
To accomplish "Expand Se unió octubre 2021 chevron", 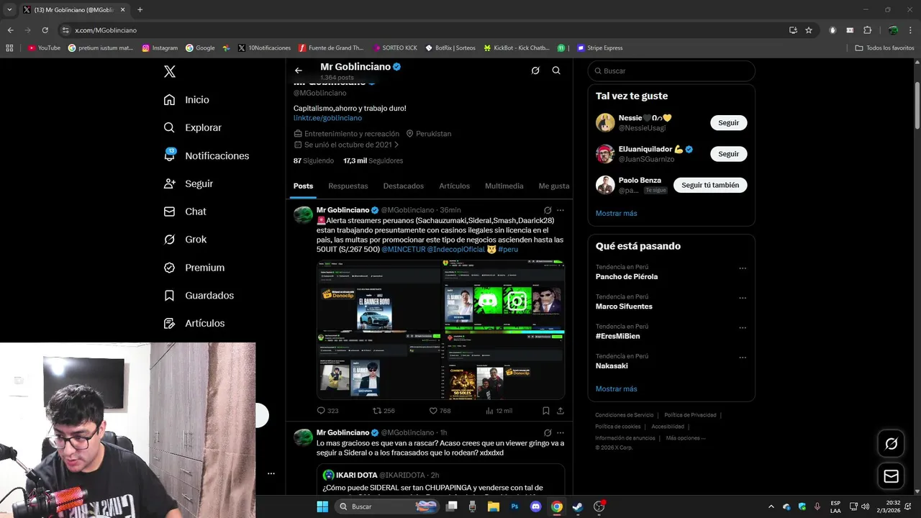I will pyautogui.click(x=396, y=145).
